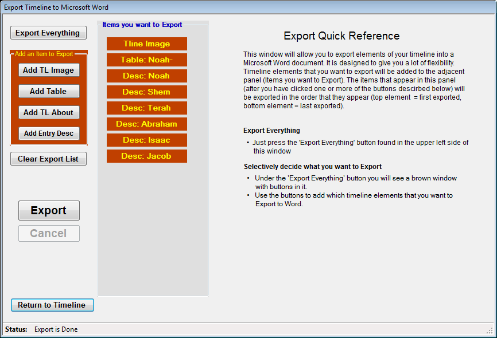Click the Desc: Shem export item
The width and height of the screenshot is (497, 338).
(x=147, y=92)
